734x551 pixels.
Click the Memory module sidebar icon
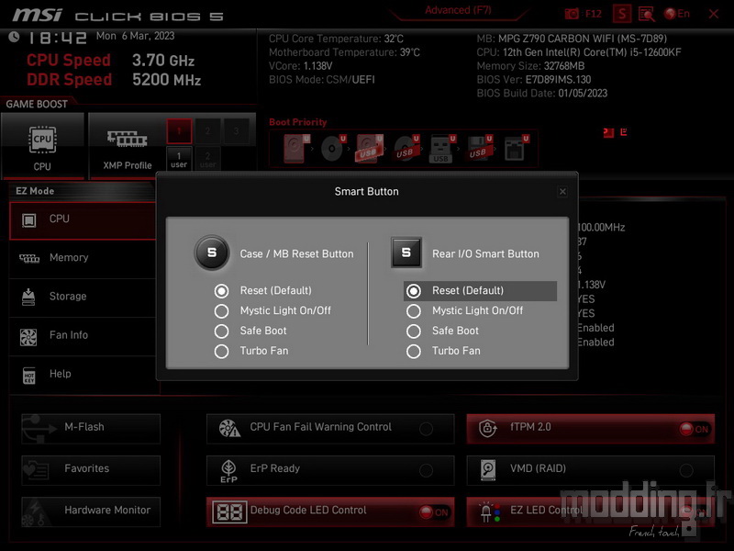tap(29, 259)
